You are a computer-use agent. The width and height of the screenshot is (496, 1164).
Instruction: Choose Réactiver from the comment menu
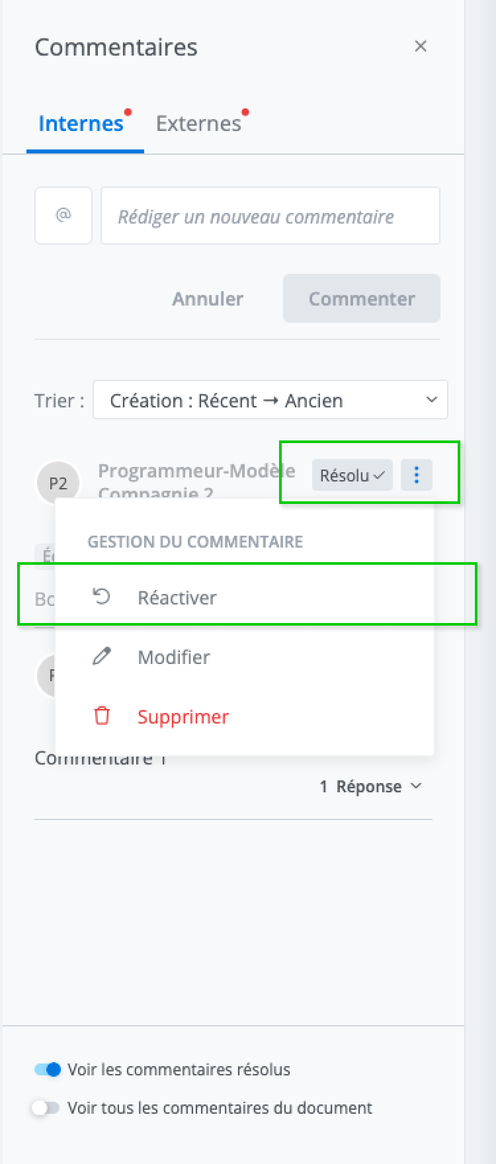pos(177,597)
